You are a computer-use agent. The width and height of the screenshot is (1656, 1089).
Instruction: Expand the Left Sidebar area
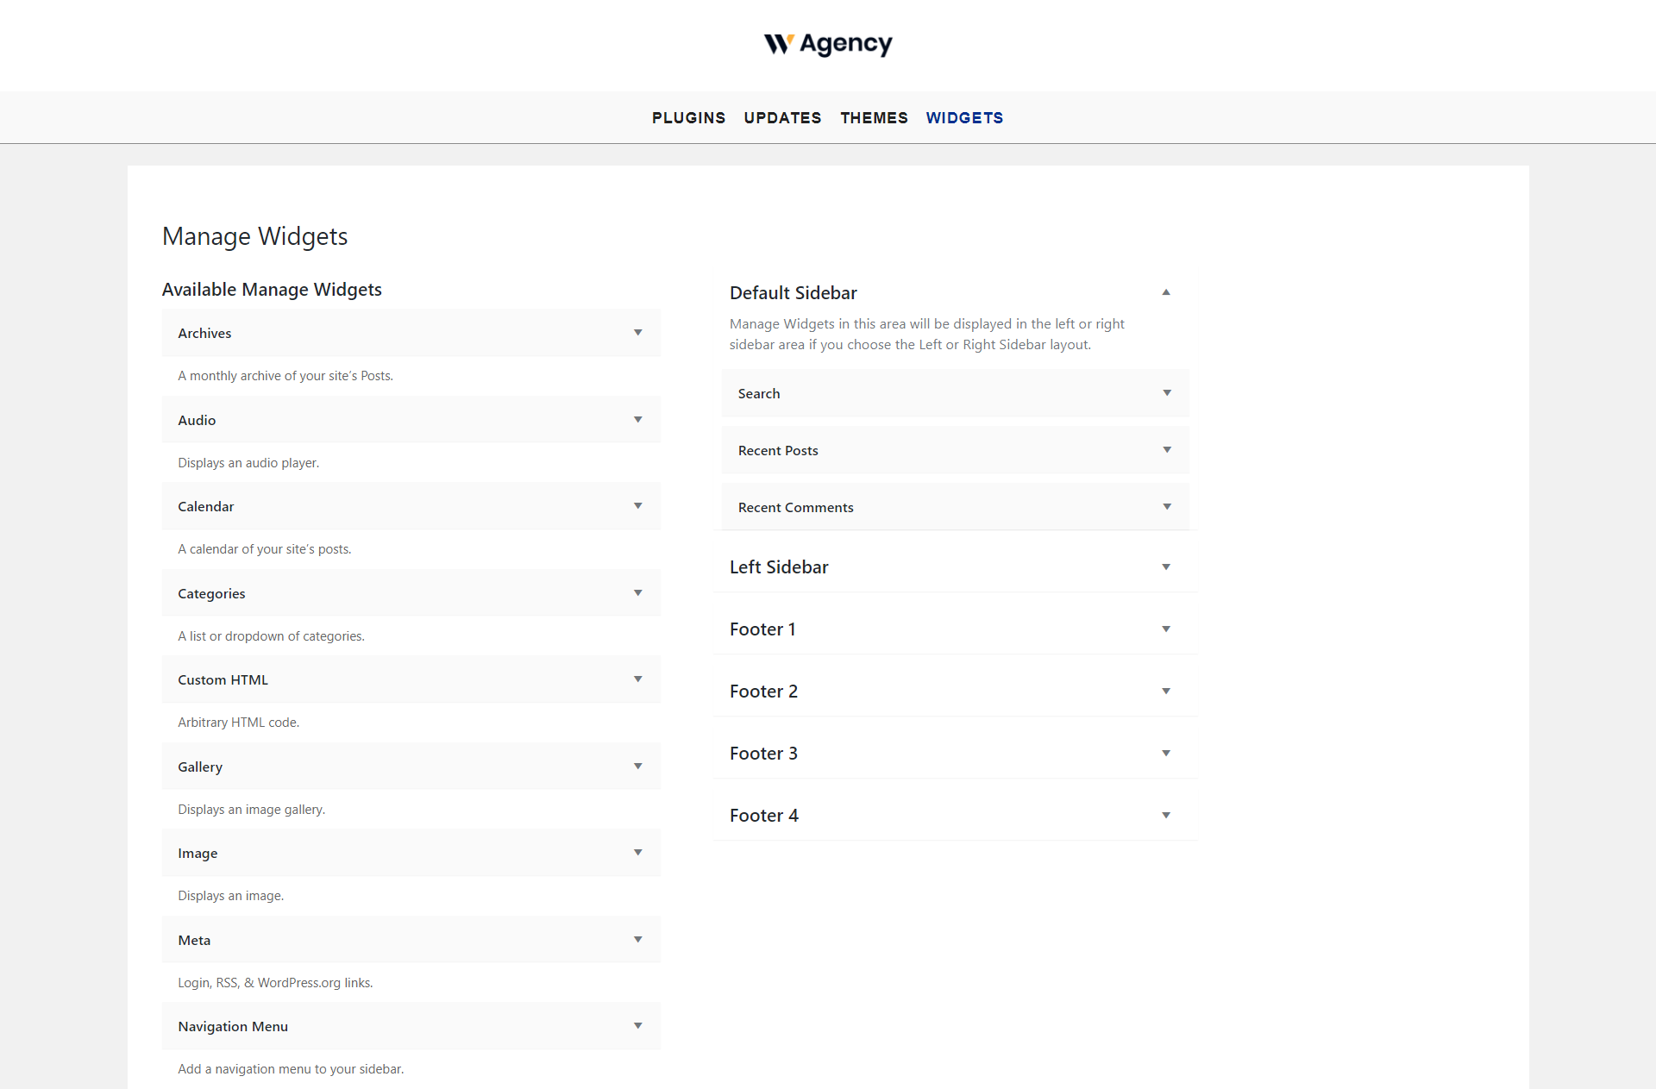[x=1165, y=567]
